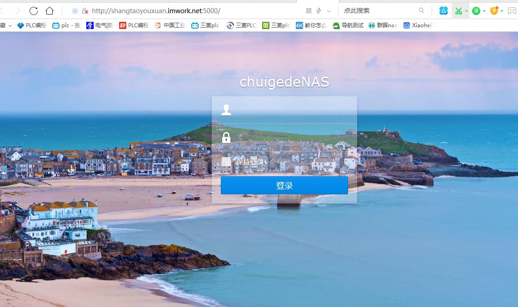Open the 群晖nas bookmark
The width and height of the screenshot is (518, 307).
(x=383, y=25)
